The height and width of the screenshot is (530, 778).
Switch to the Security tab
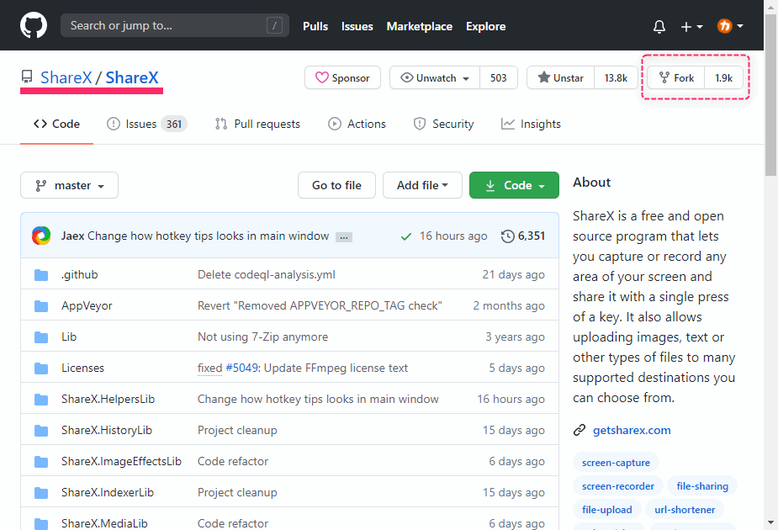coord(443,124)
